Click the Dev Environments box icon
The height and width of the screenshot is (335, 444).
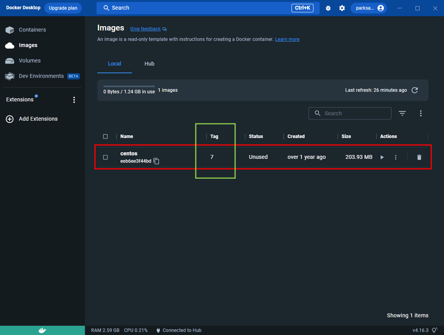[10, 76]
